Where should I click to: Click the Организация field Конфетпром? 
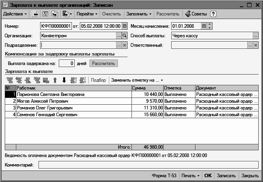(78, 36)
